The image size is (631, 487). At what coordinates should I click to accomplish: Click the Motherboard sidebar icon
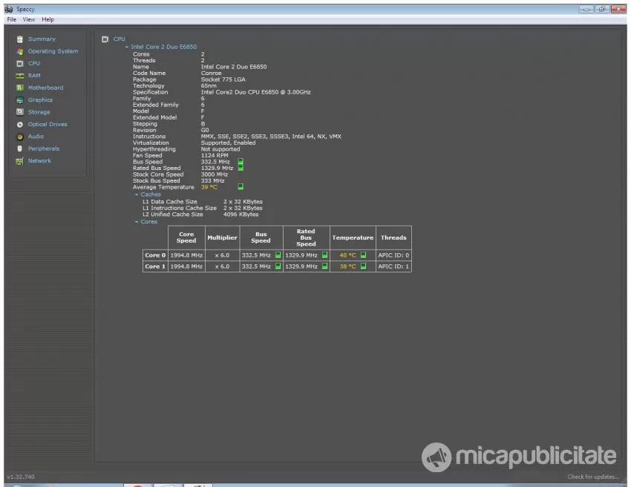click(20, 88)
